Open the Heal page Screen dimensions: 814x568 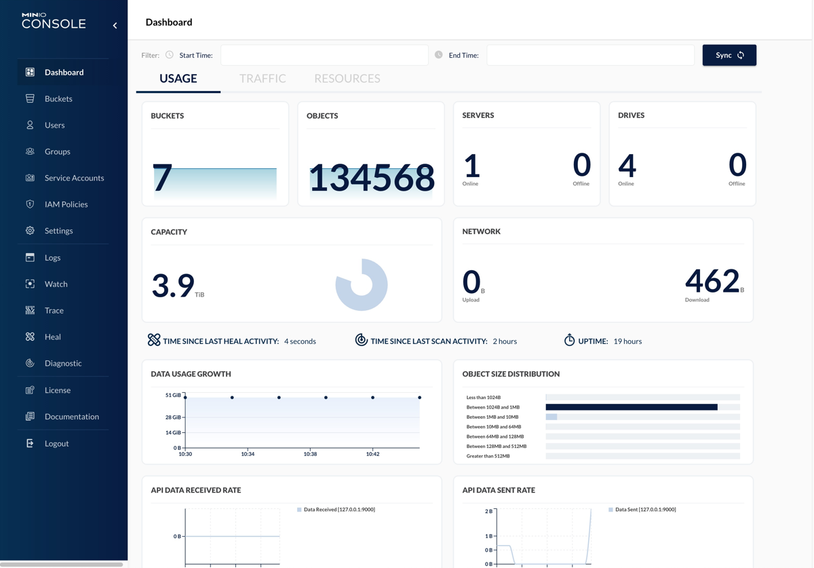(x=63, y=337)
